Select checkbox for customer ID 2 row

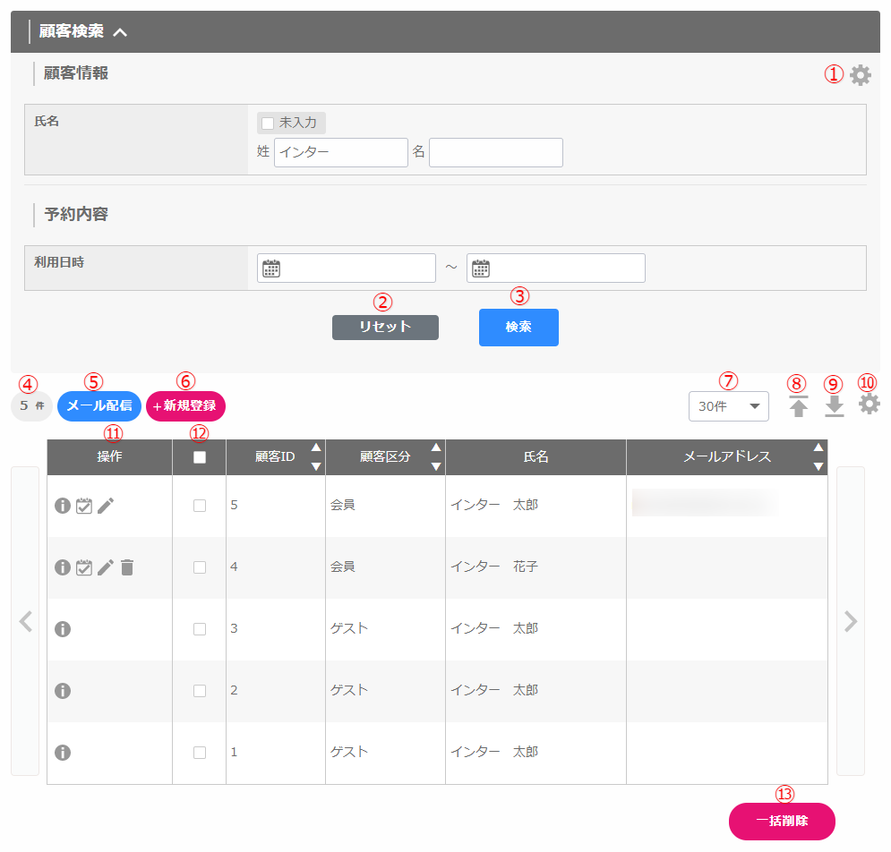[x=200, y=691]
